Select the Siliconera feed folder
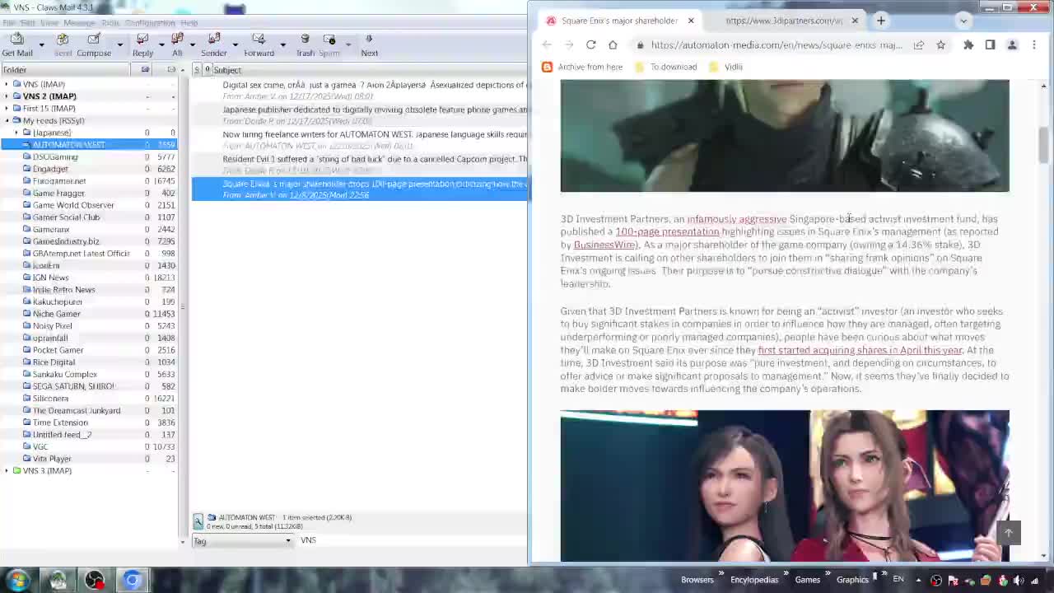The width and height of the screenshot is (1054, 593). click(50, 398)
